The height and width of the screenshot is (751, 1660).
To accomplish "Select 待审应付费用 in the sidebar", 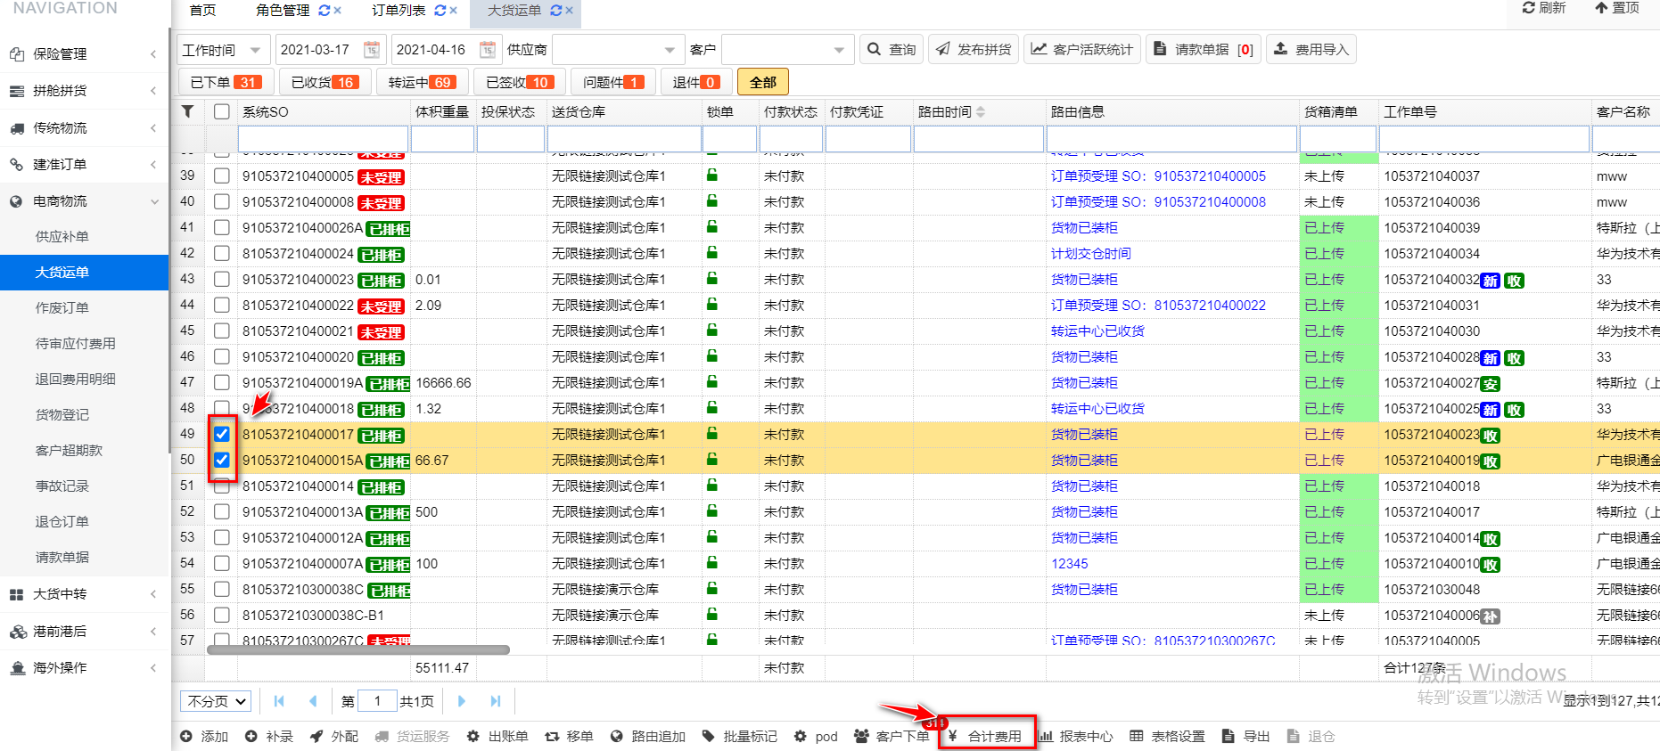I will pos(76,344).
